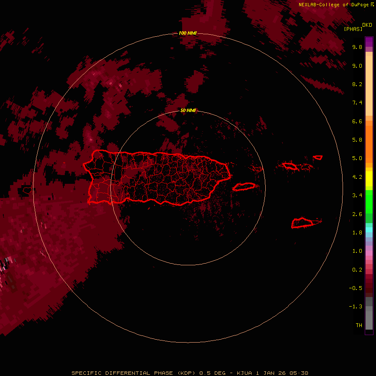Click the Vieques island outline east of Puerto Rico
This screenshot has height=376, width=376.
pyautogui.click(x=244, y=187)
